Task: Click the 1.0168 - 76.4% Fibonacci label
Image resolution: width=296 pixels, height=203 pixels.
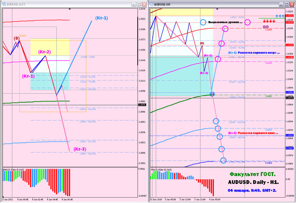Action: click(x=237, y=48)
